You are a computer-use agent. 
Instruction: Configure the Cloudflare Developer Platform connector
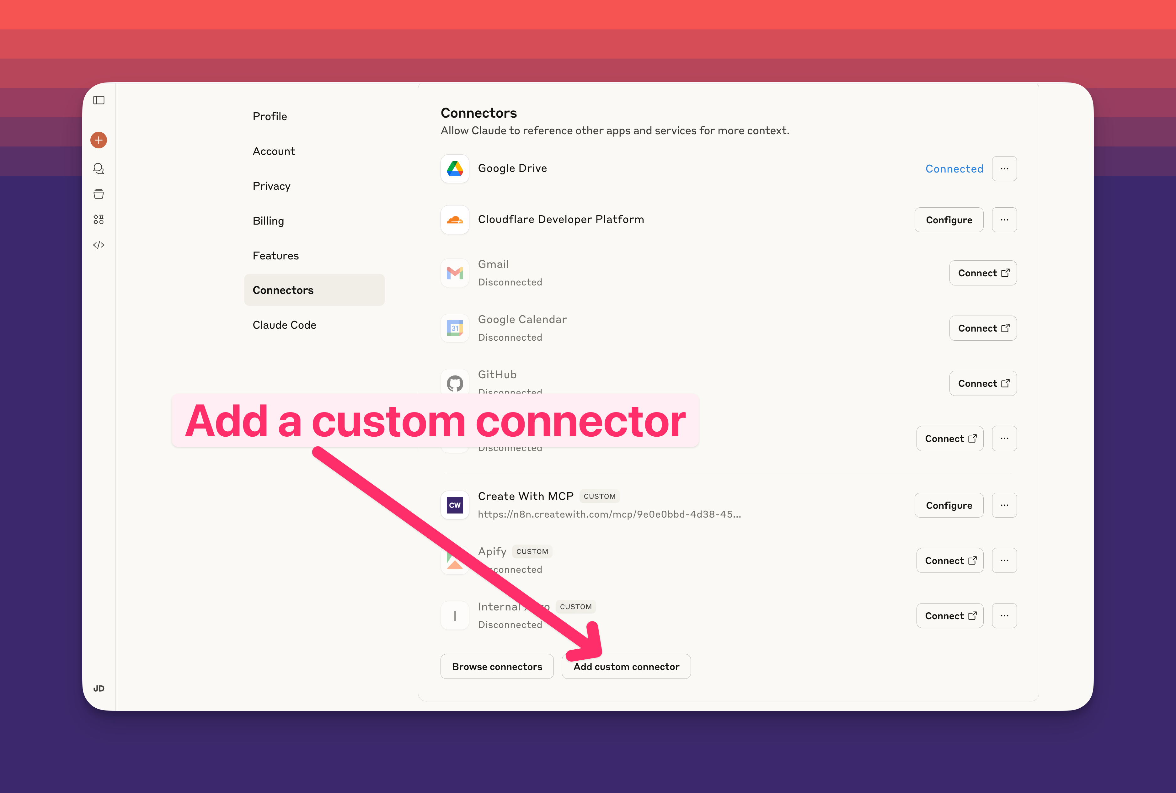[949, 220]
